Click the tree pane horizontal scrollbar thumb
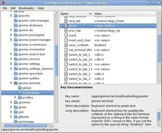The image size is (162, 133). coord(25,125)
